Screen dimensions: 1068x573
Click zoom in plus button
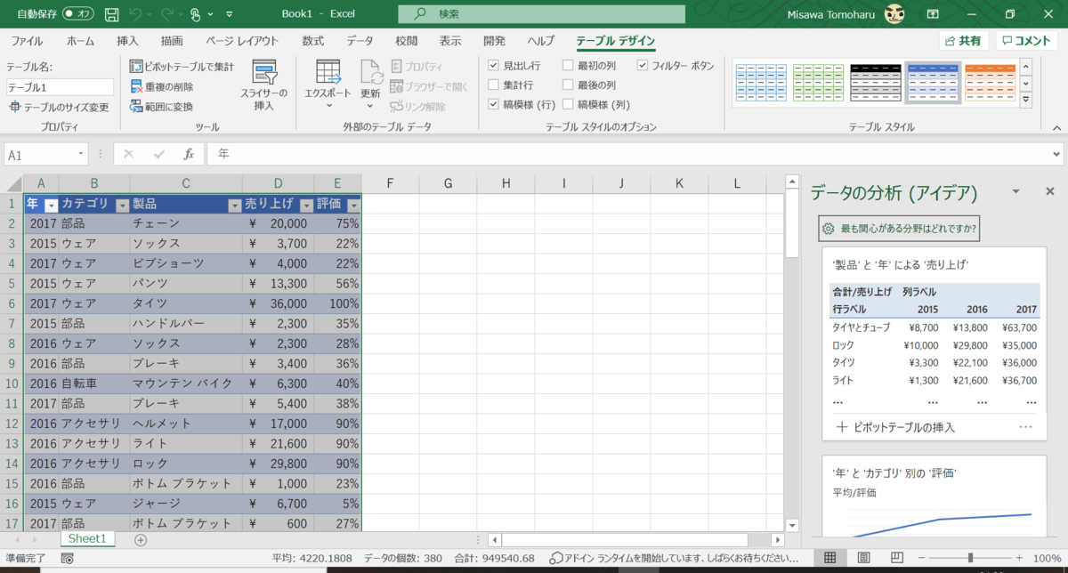coord(1017,558)
